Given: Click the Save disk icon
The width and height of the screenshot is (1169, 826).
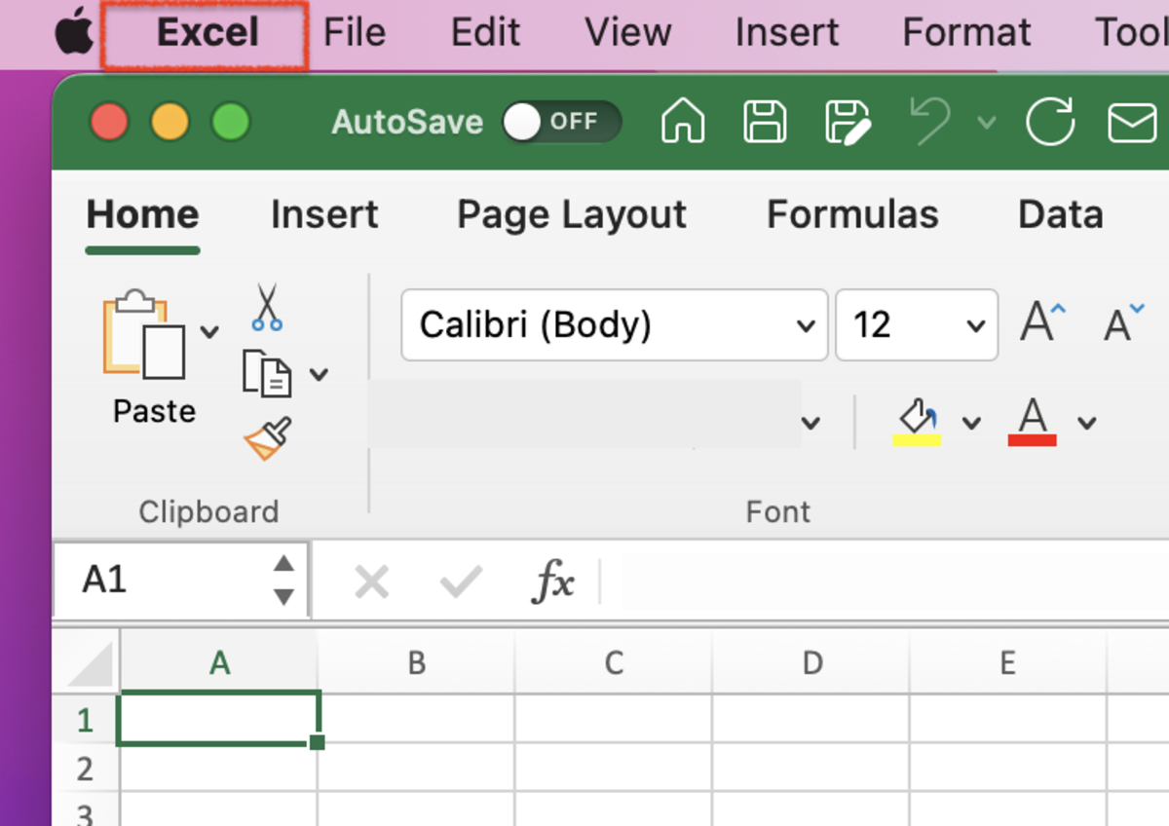Looking at the screenshot, I should tap(766, 121).
